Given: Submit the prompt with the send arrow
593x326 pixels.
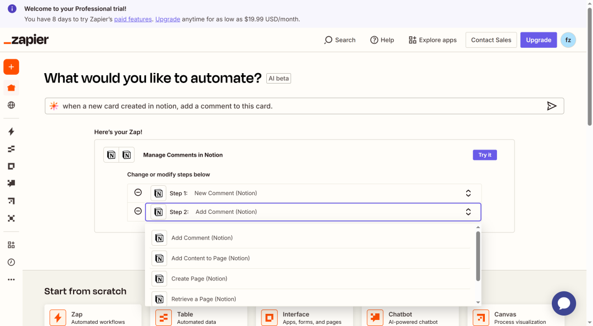Looking at the screenshot, I should (x=552, y=106).
